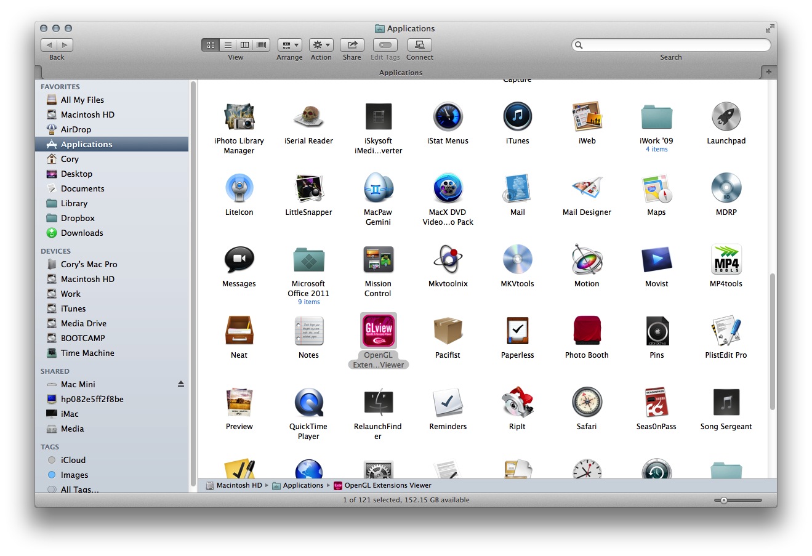Click the Song Sergeant icon

[726, 402]
